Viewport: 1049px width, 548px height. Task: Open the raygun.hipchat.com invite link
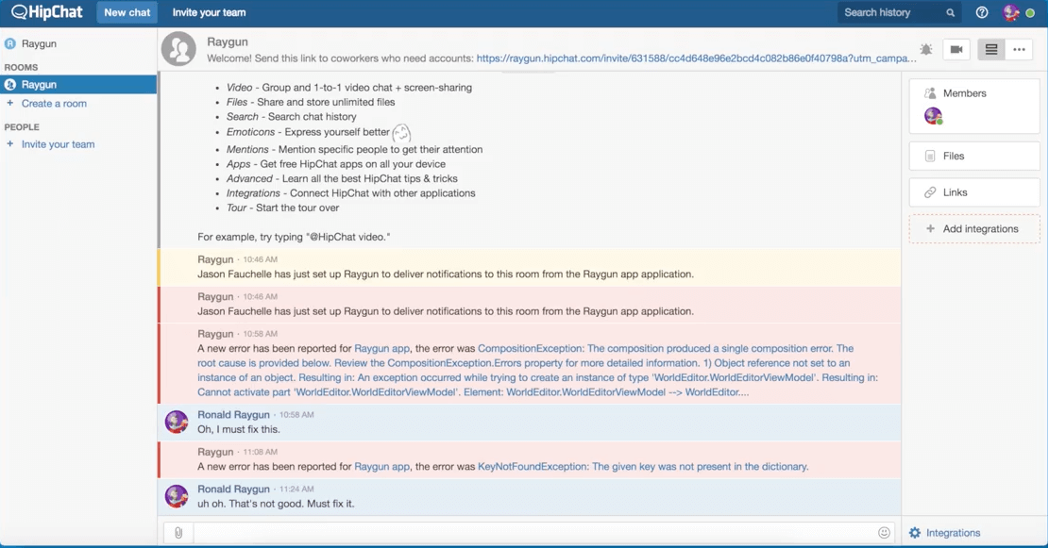click(696, 58)
